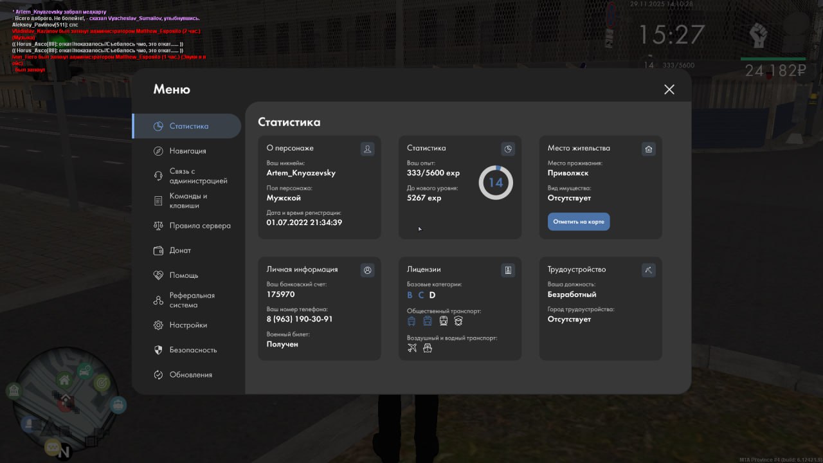Click the 24 182₽ money display
Image resolution: width=823 pixels, height=463 pixels.
pos(776,71)
